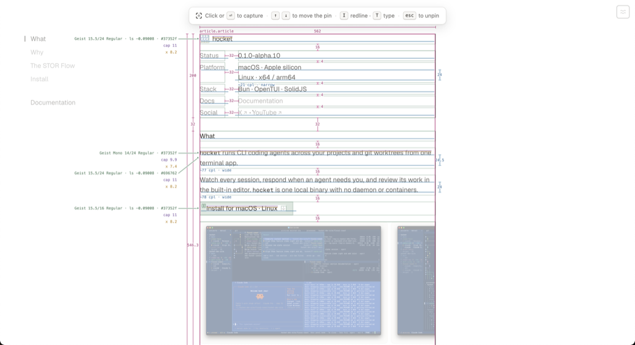Click the Install for macOS · Linux button
The height and width of the screenshot is (345, 635).
click(x=247, y=208)
